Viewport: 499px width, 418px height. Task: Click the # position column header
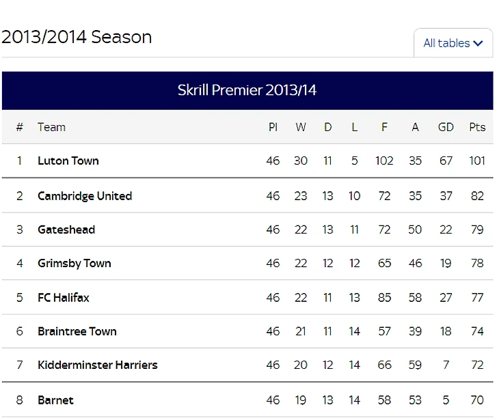click(x=20, y=127)
